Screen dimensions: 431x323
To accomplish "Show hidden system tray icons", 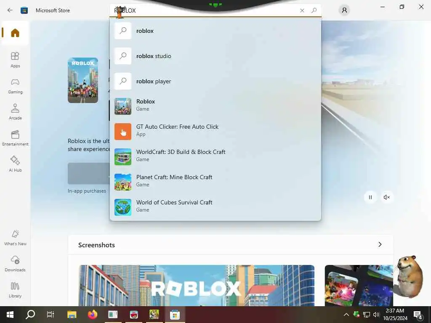I will coord(346,315).
